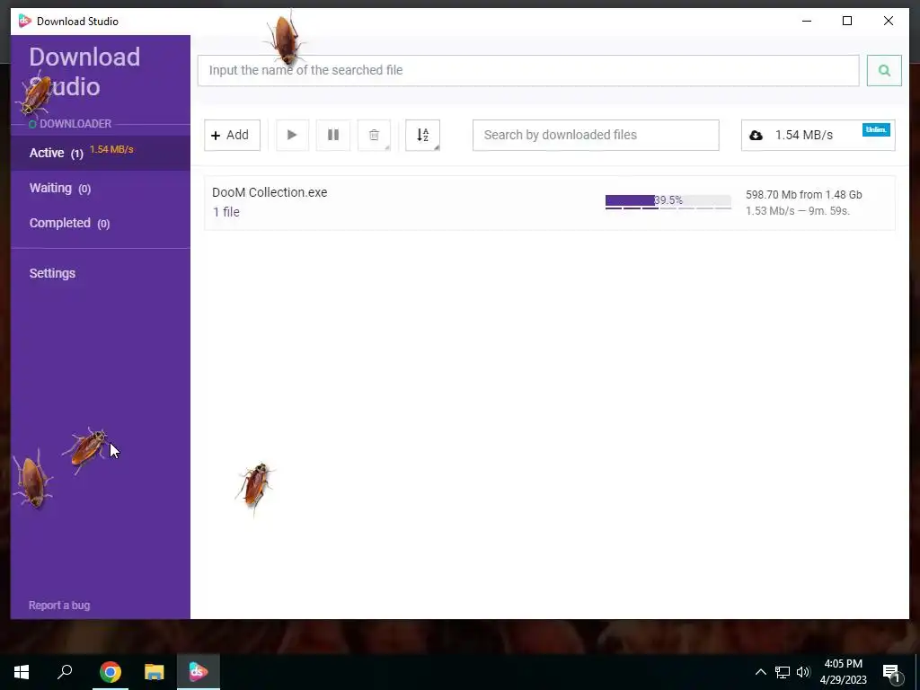Click the taskbar search magnifier
The width and height of the screenshot is (920, 690).
tap(65, 672)
